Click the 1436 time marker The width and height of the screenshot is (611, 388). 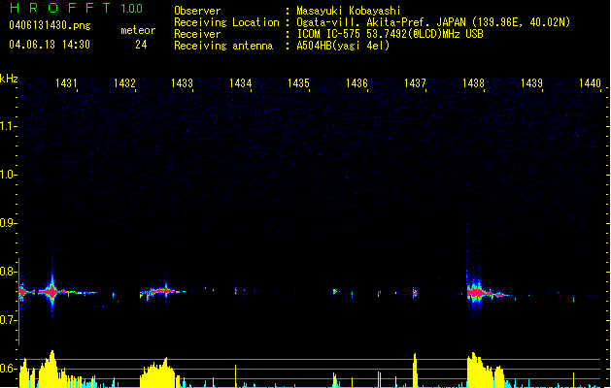click(356, 83)
